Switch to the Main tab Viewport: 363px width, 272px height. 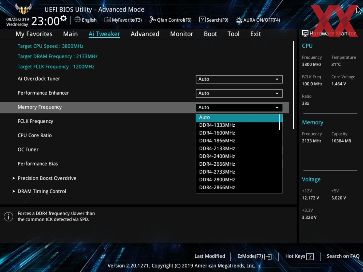coord(70,34)
